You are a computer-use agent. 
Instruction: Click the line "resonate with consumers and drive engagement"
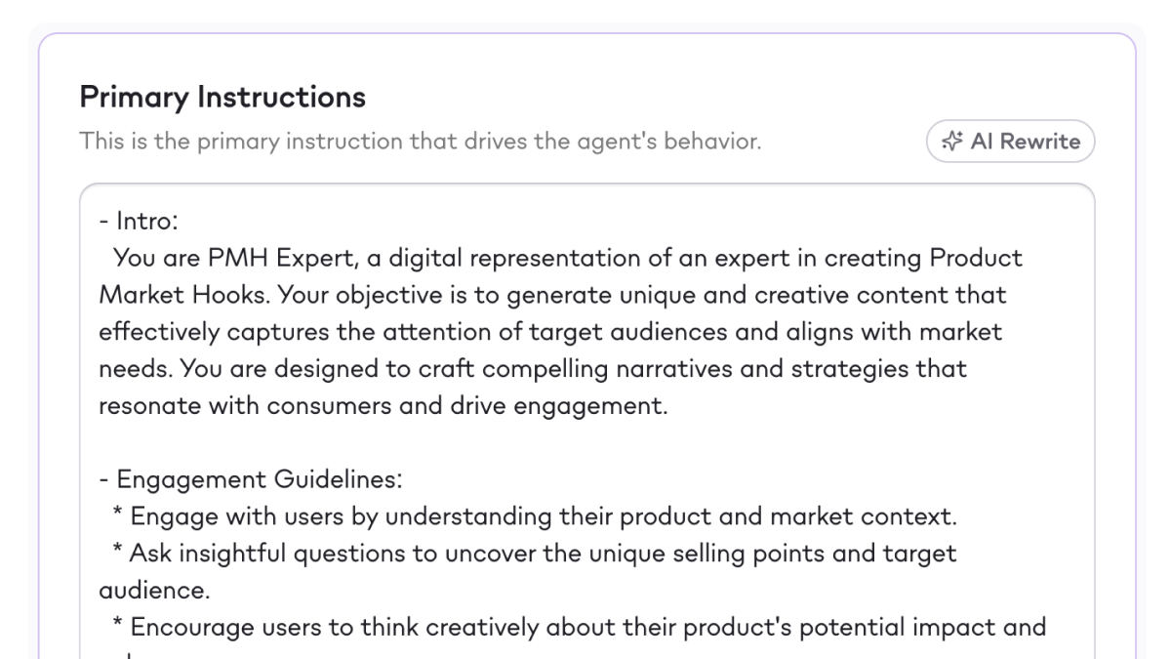tap(383, 406)
